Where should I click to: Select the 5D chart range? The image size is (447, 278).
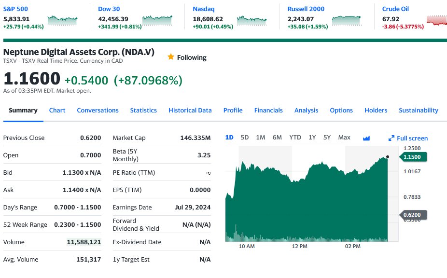(245, 138)
